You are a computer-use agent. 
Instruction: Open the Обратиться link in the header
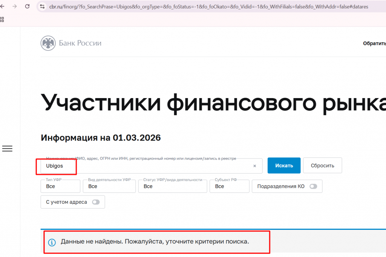click(374, 43)
